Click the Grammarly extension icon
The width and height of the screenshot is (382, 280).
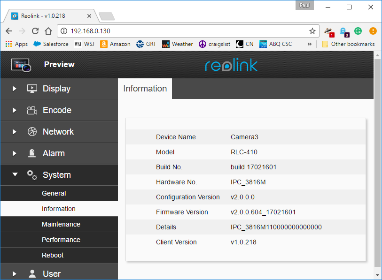358,31
